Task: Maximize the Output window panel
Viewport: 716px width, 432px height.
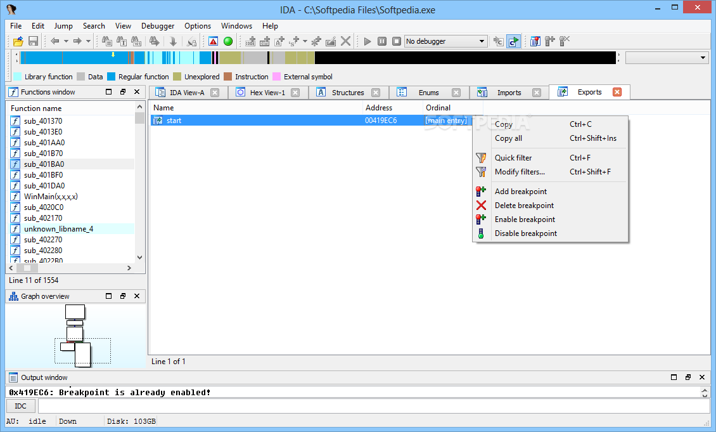Action: [x=674, y=377]
